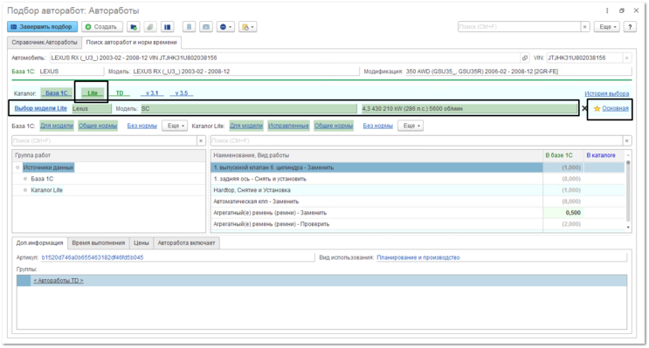Open the Время выполнения tab
This screenshot has width=649, height=348.
pos(98,243)
